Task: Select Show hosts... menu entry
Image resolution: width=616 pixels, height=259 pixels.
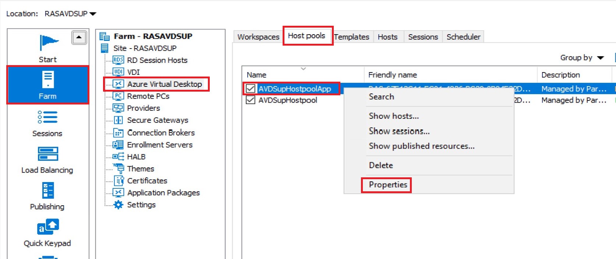Action: click(x=394, y=116)
